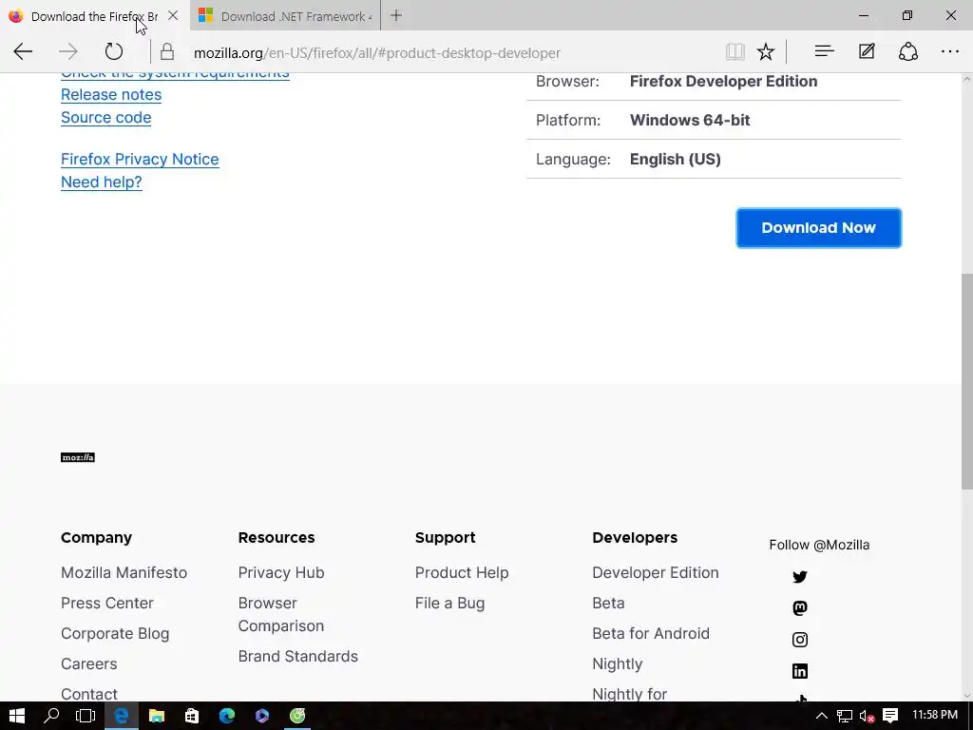This screenshot has height=730, width=973.
Task: Open the Nightly footer link
Action: tap(618, 663)
